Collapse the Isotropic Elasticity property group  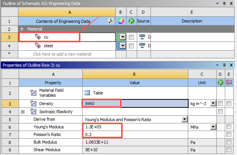(23, 112)
